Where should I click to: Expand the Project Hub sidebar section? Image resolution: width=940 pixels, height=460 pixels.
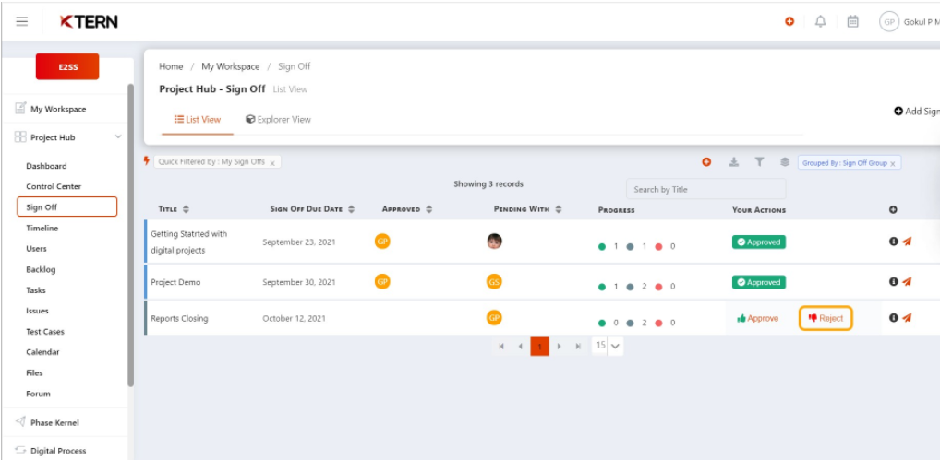(117, 137)
